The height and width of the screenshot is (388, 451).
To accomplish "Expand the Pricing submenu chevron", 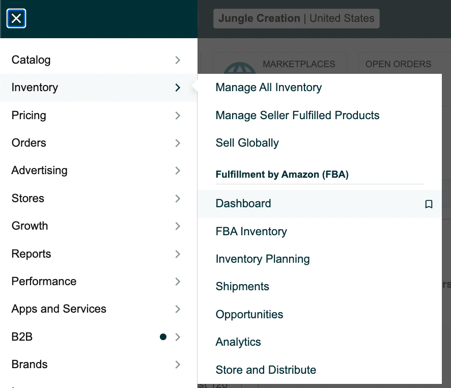I will coord(178,116).
